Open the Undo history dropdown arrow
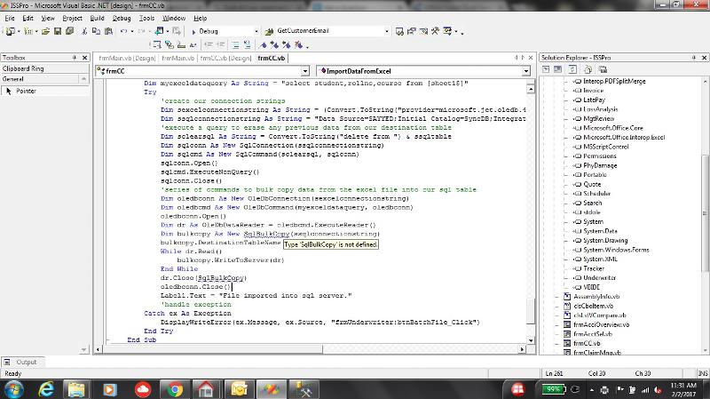 132,31
